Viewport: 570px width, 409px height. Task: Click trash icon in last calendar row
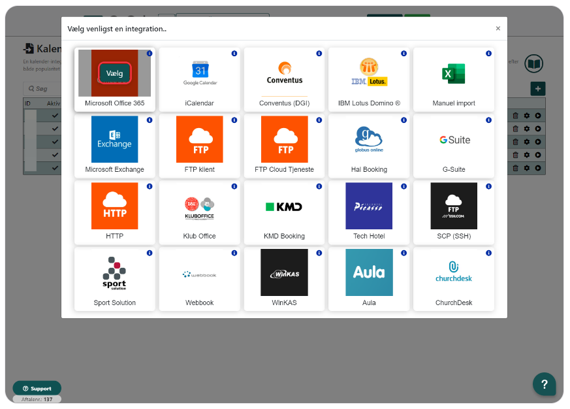515,168
